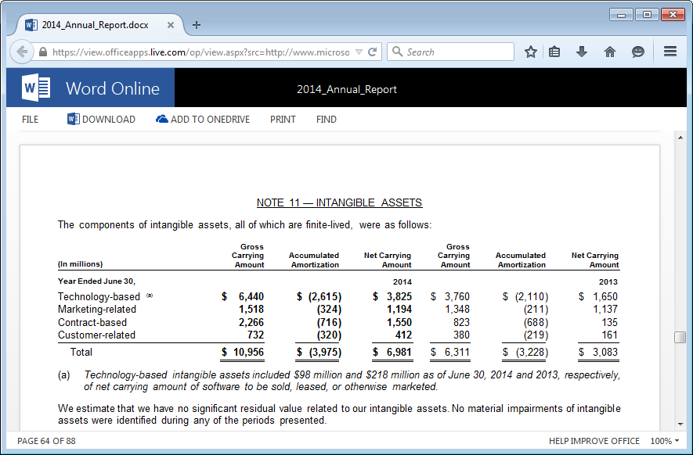Click the address bar URL

pyautogui.click(x=200, y=52)
